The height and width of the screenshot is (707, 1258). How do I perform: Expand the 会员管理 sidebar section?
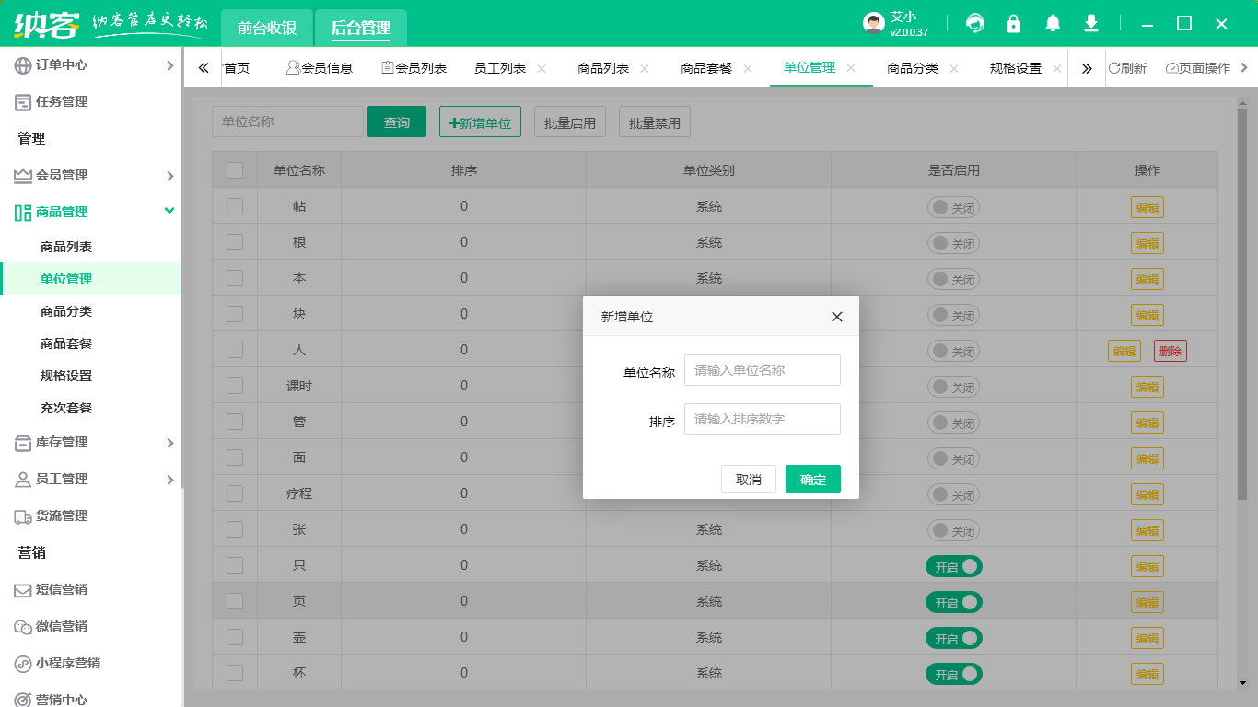point(169,174)
